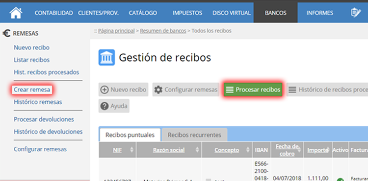The image size is (368, 181).
Task: Open Listar recibos in the sidebar
Action: click(x=32, y=60)
